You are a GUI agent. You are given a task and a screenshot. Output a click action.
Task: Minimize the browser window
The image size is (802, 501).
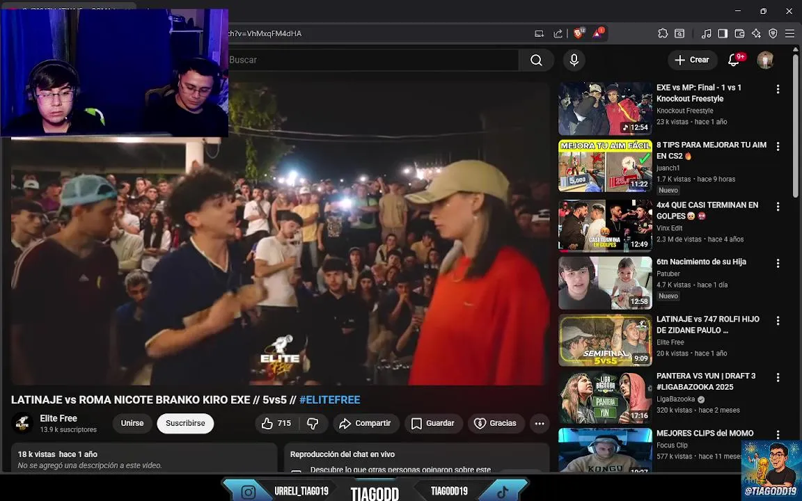click(737, 10)
